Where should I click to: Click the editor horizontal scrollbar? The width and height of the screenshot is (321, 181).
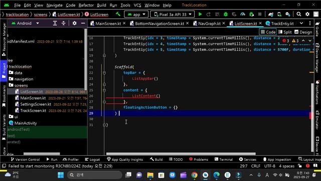181,153
